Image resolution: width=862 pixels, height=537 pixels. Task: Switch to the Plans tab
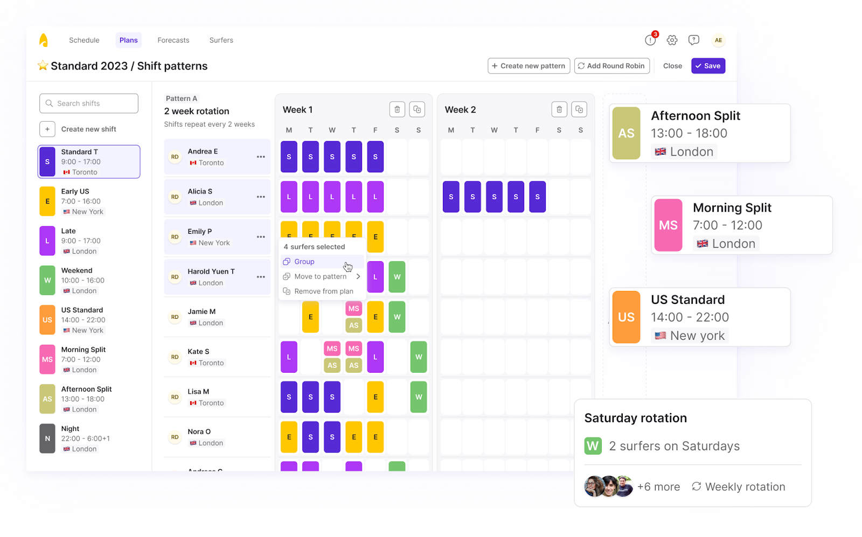coord(129,40)
